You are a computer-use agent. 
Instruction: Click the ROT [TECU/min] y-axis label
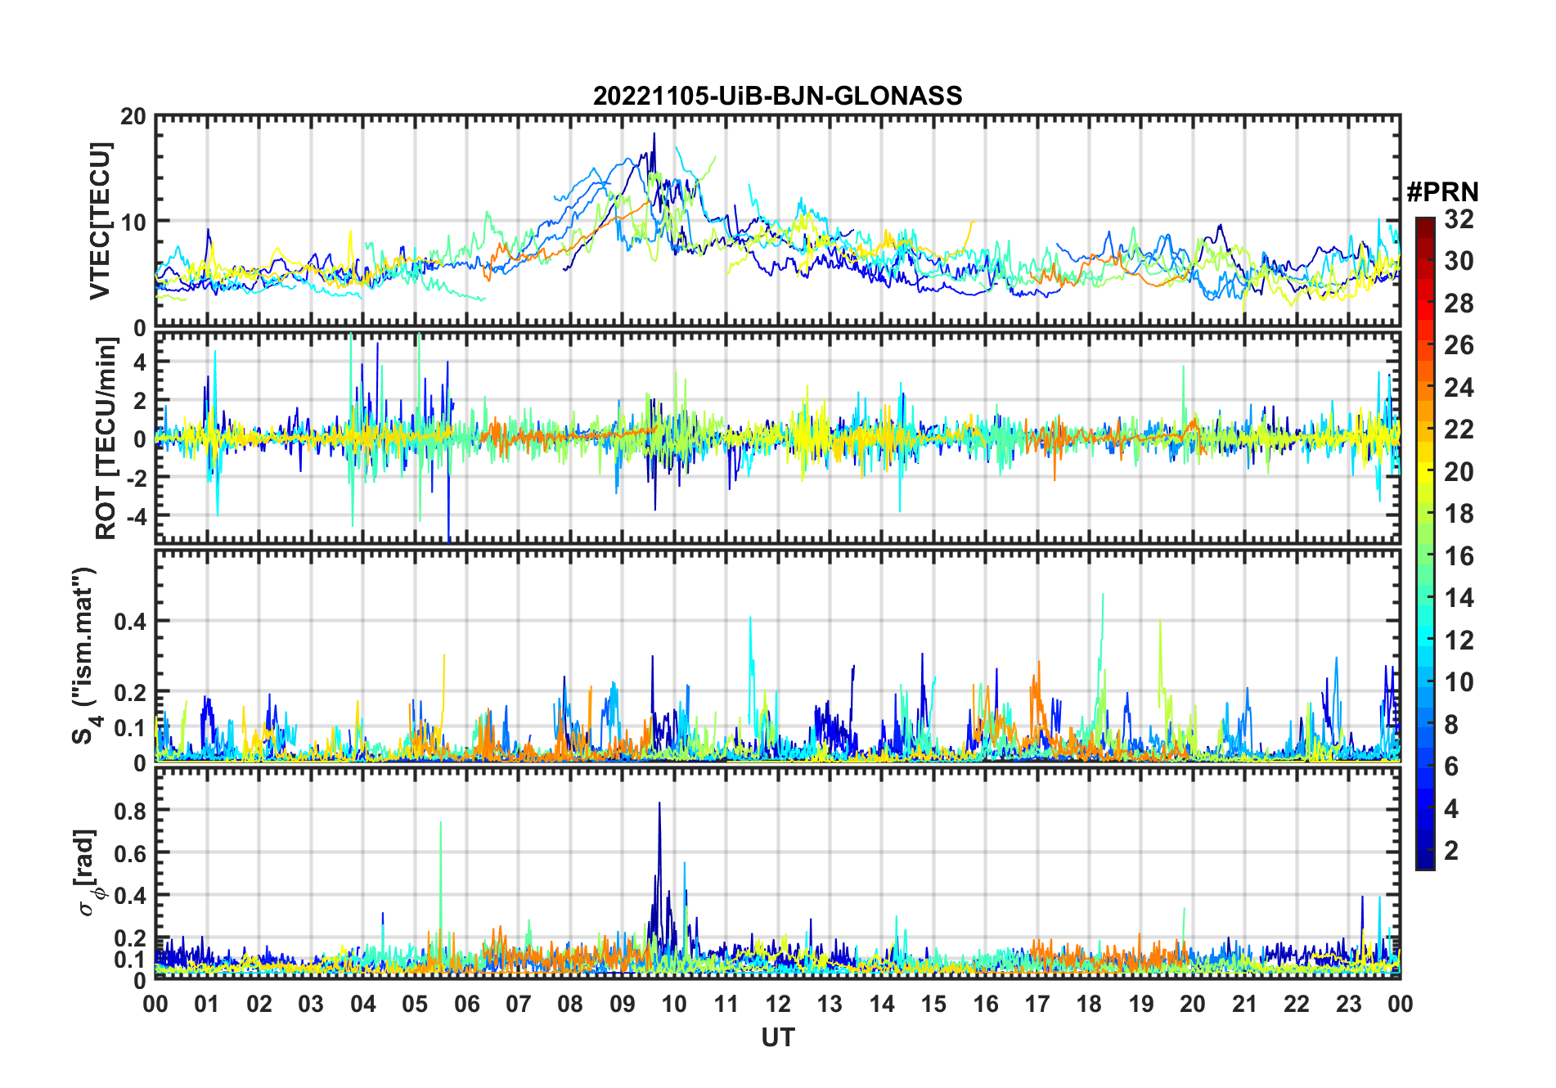106,438
